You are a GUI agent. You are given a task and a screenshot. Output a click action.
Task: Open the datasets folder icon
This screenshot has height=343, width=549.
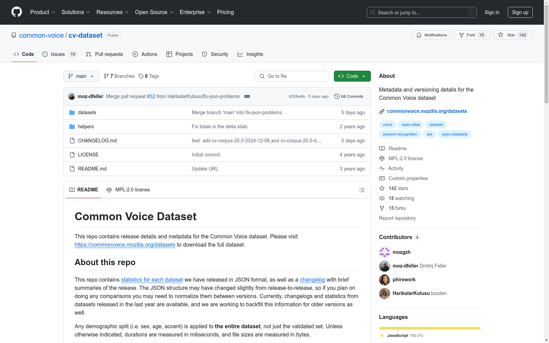pos(72,113)
